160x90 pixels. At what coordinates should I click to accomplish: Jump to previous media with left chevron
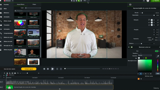57,69
